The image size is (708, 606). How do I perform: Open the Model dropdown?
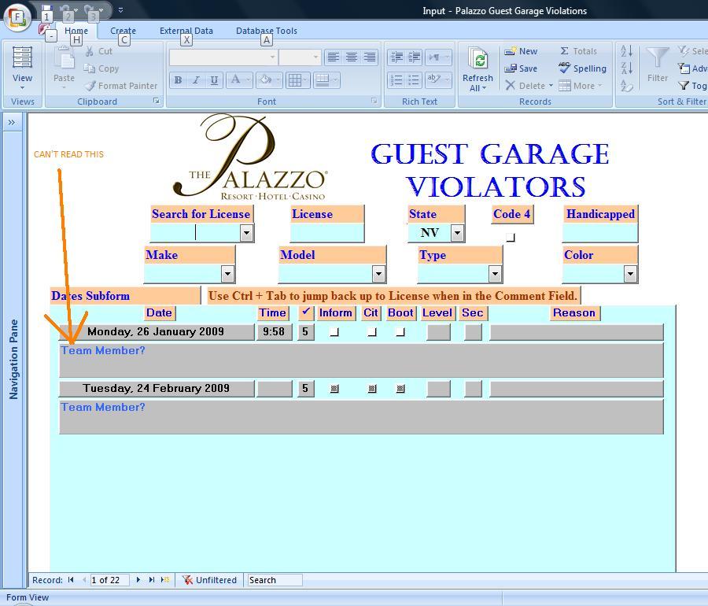[x=378, y=274]
